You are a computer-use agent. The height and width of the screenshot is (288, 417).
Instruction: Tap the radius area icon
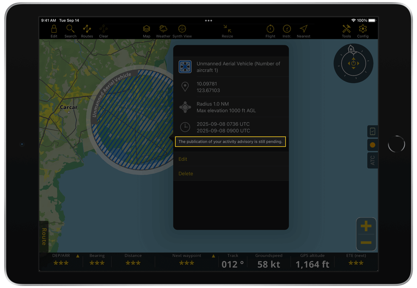tap(185, 107)
